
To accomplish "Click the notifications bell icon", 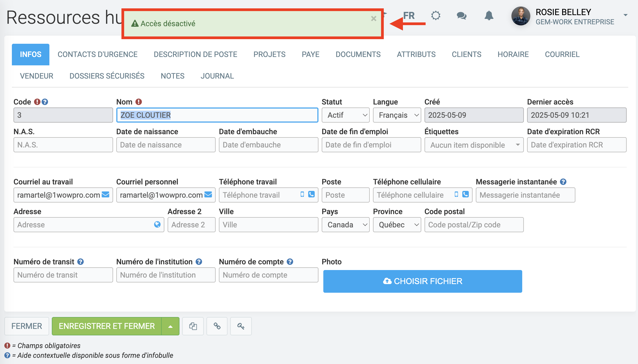I will [x=489, y=16].
